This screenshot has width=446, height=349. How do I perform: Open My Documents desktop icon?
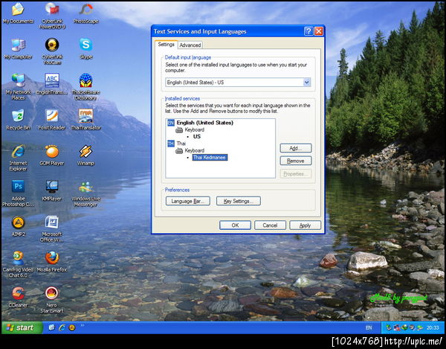pyautogui.click(x=18, y=13)
